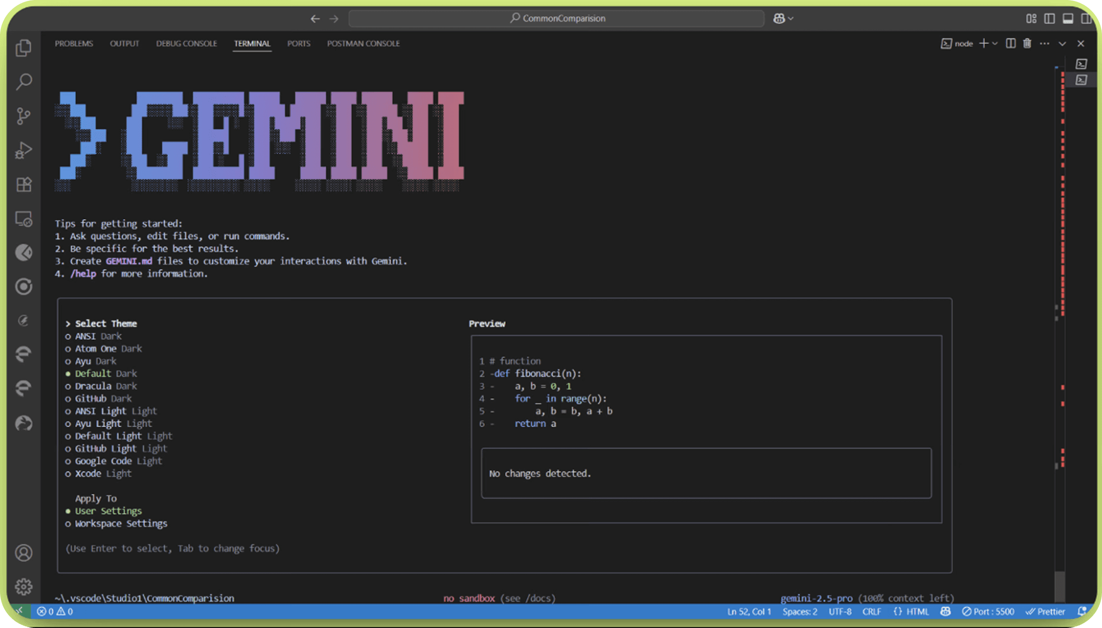Open the Extensions view
The height and width of the screenshot is (628, 1102).
coord(24,185)
